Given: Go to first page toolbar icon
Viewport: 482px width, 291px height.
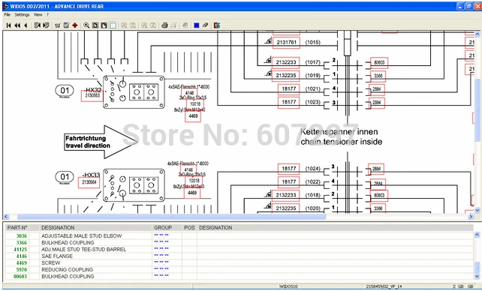Looking at the screenshot, I should [8, 25].
